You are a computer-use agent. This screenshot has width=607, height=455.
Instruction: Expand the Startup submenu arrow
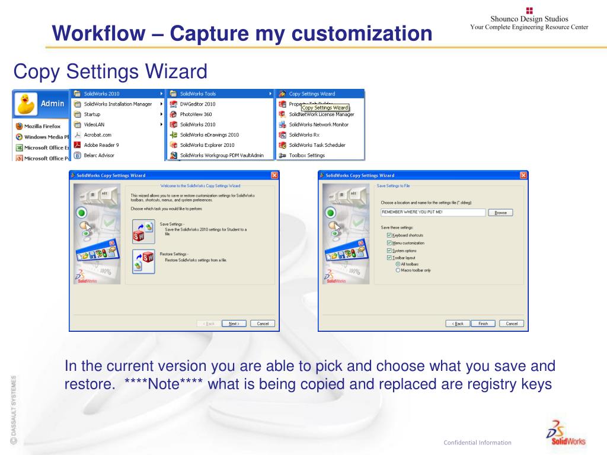161,114
